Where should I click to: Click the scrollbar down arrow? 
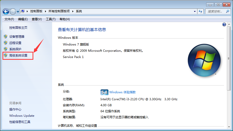click(x=229, y=127)
